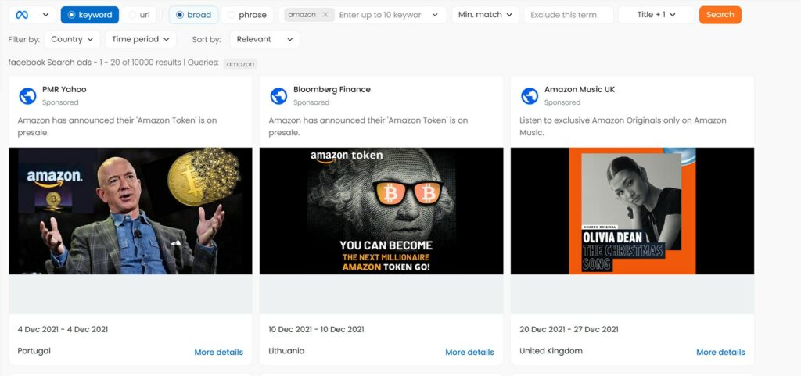Image resolution: width=801 pixels, height=376 pixels.
Task: Click the '20 Dec 2021 - 27 Dec 2021' date text
Action: click(x=569, y=329)
